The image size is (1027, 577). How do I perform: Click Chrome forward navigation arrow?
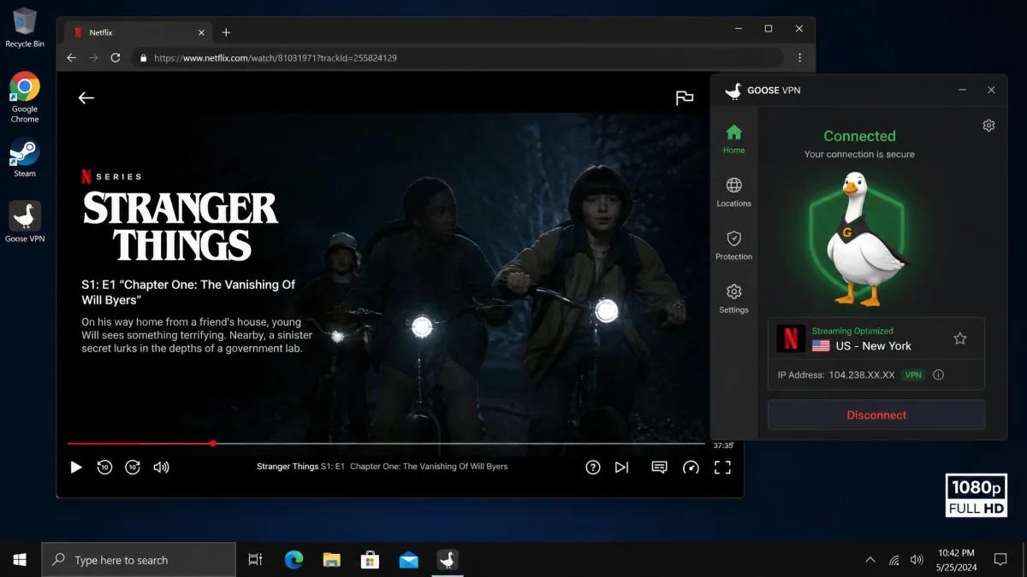tap(94, 58)
